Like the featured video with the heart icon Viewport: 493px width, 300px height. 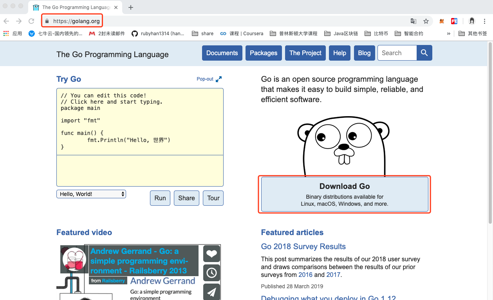click(211, 254)
